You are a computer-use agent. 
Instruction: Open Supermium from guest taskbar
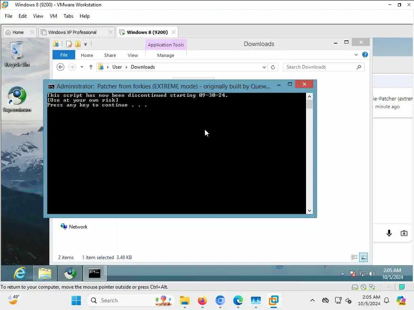point(70,273)
